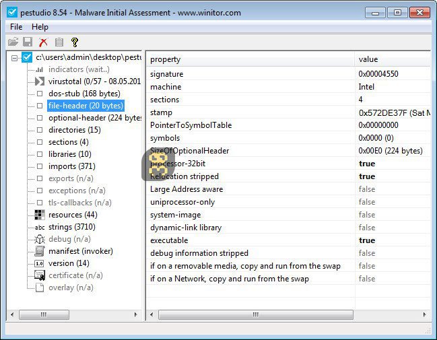Select strings (3710) tree item

[x=72, y=227]
